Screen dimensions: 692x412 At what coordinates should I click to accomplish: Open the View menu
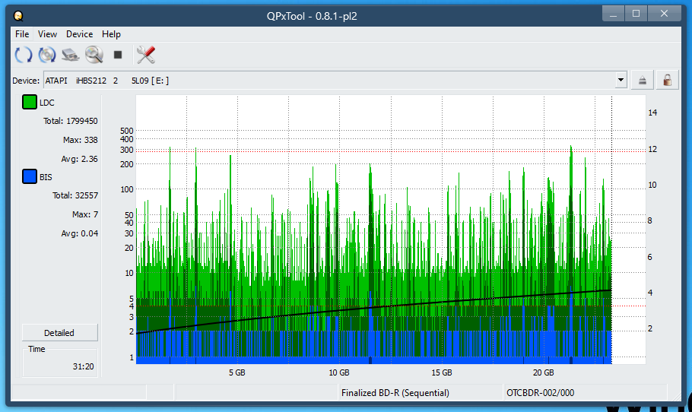[x=47, y=34]
